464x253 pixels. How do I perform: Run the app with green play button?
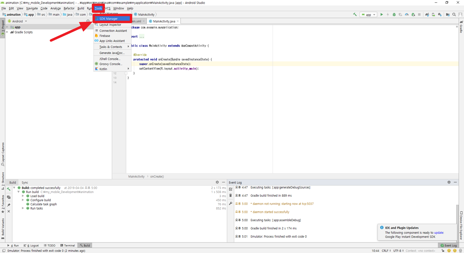pyautogui.click(x=381, y=14)
